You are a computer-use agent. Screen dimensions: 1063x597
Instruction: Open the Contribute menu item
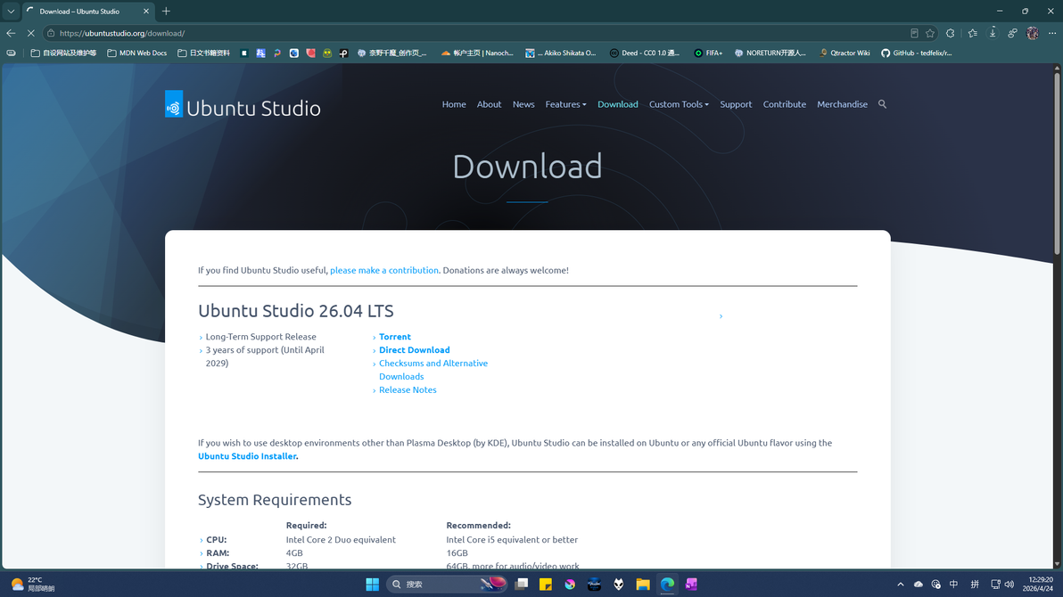click(x=785, y=104)
